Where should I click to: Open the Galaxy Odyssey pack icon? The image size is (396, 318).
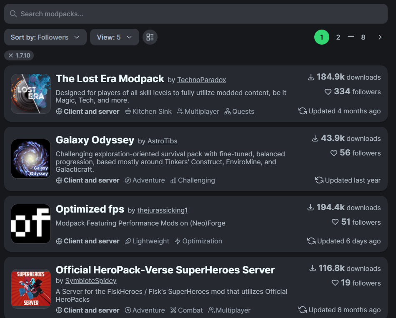pyautogui.click(x=31, y=159)
